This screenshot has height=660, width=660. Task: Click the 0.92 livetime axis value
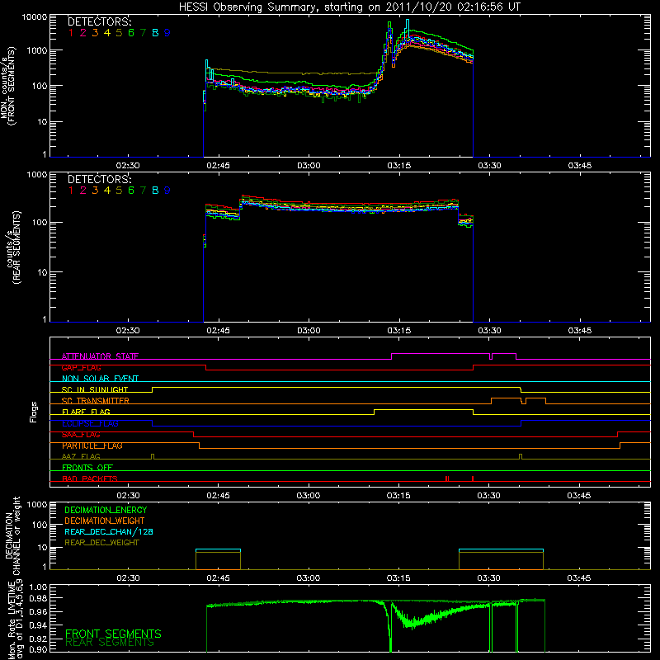click(x=38, y=639)
